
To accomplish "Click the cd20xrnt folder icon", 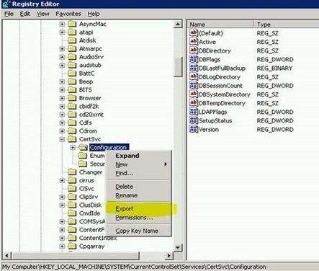I will point(72,115).
